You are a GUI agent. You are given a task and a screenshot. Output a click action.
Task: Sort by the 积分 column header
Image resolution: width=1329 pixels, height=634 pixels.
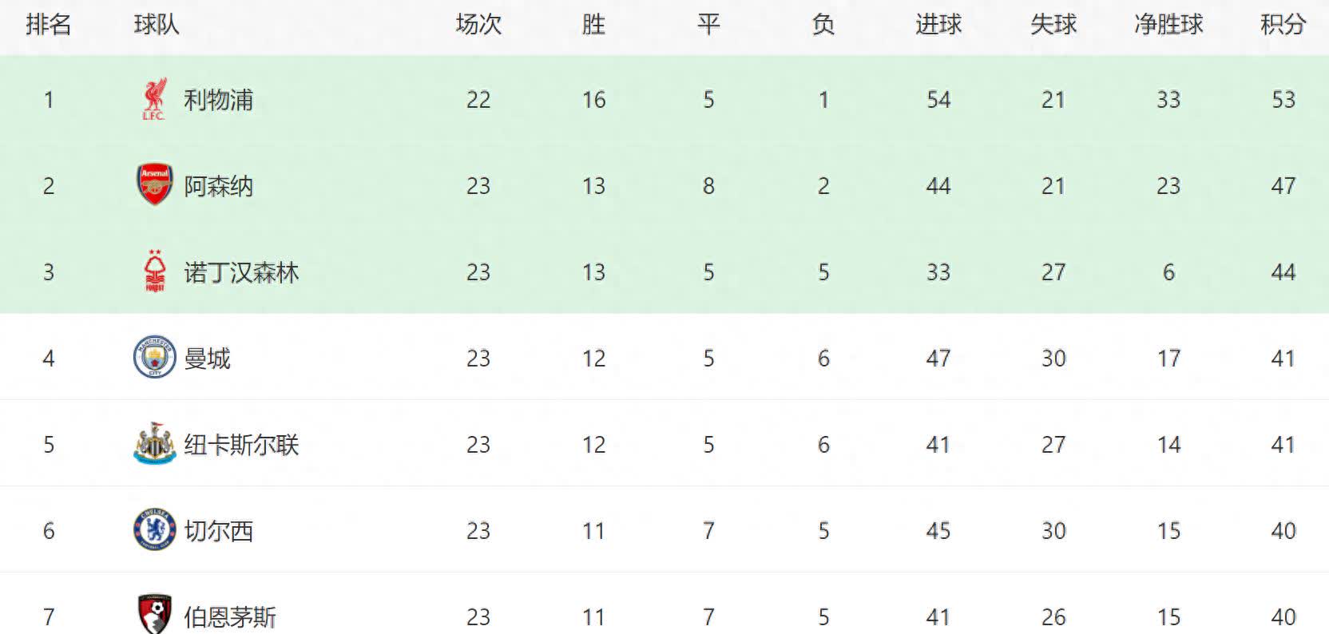click(1283, 25)
